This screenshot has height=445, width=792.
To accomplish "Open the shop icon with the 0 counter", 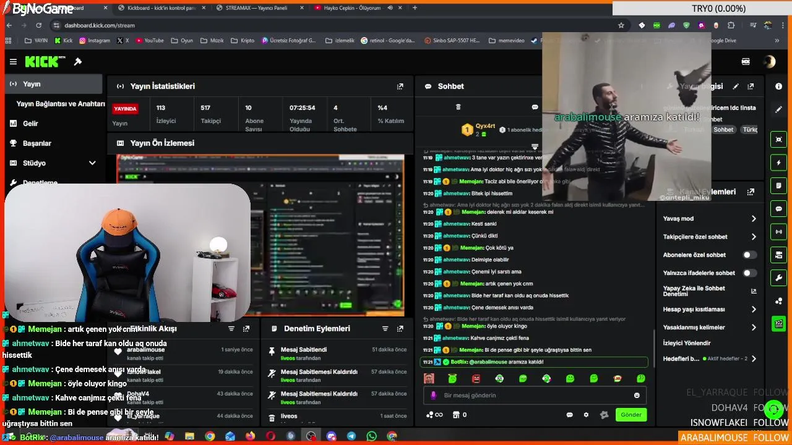I will tap(460, 415).
